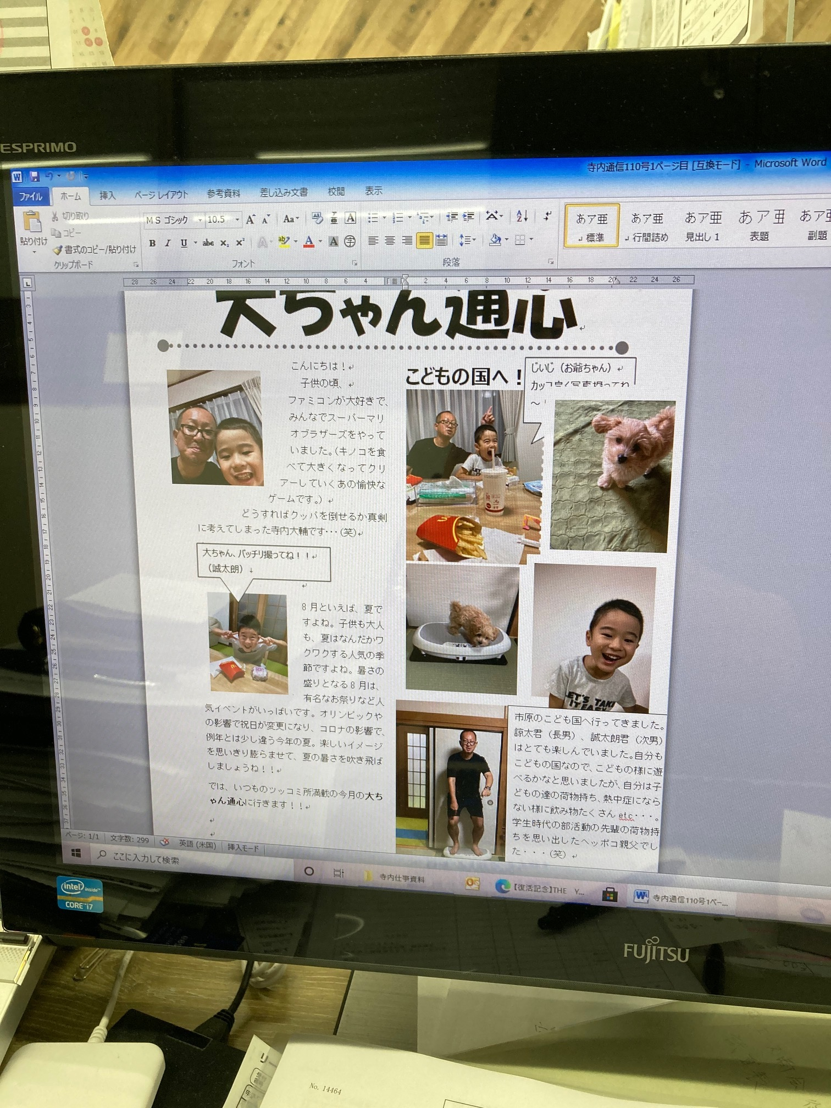Apply the 行間詰め (No Spacing) style
831x1108 pixels.
647,226
